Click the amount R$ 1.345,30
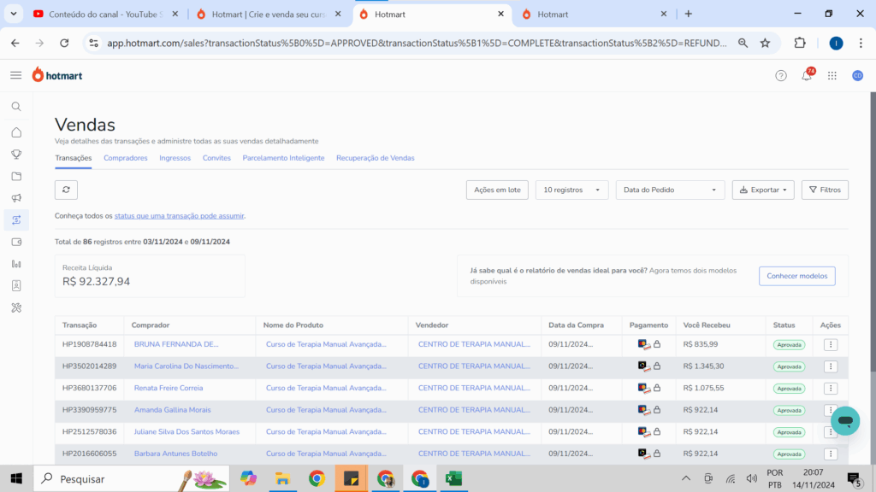This screenshot has height=492, width=876. [703, 366]
